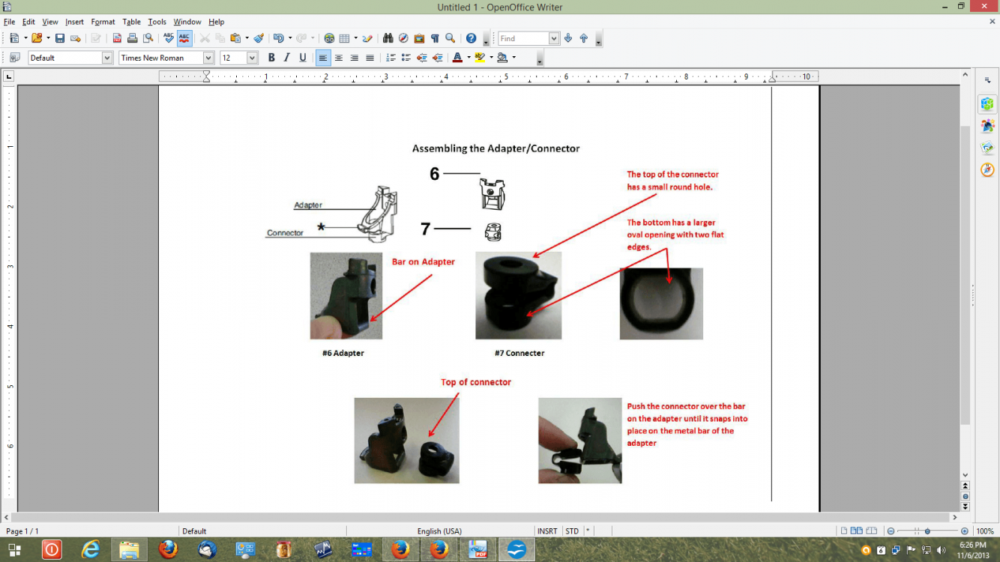This screenshot has width=1000, height=562.
Task: Toggle AutoSpellcheck
Action: click(x=184, y=38)
